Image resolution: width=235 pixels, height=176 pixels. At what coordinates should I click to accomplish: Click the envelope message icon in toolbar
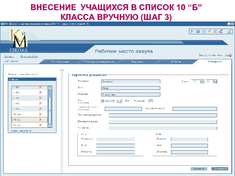point(204,31)
